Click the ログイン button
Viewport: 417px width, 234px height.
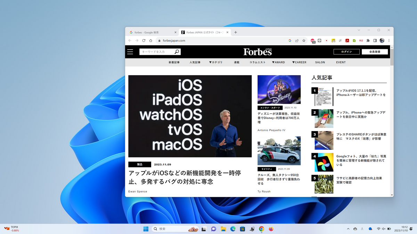coord(346,52)
